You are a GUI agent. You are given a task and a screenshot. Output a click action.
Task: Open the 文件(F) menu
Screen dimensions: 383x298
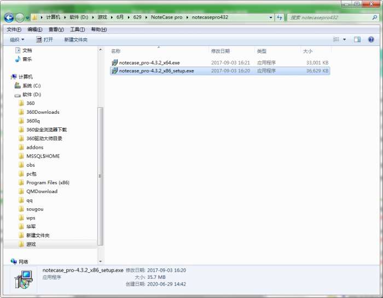(14, 30)
